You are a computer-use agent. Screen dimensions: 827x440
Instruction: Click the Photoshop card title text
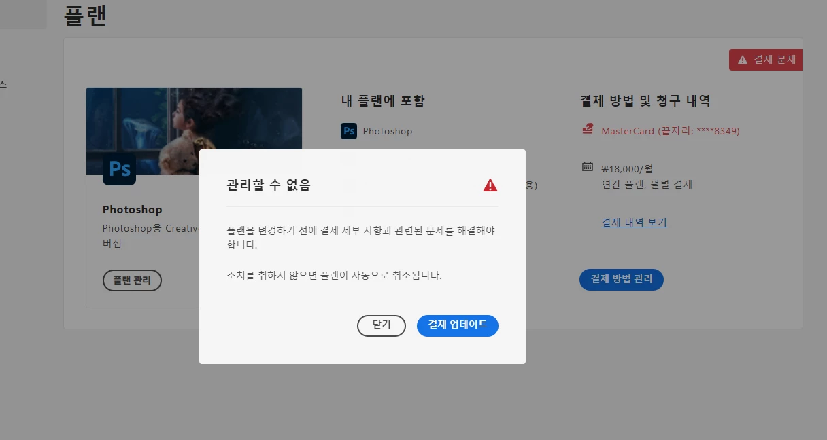(x=133, y=209)
